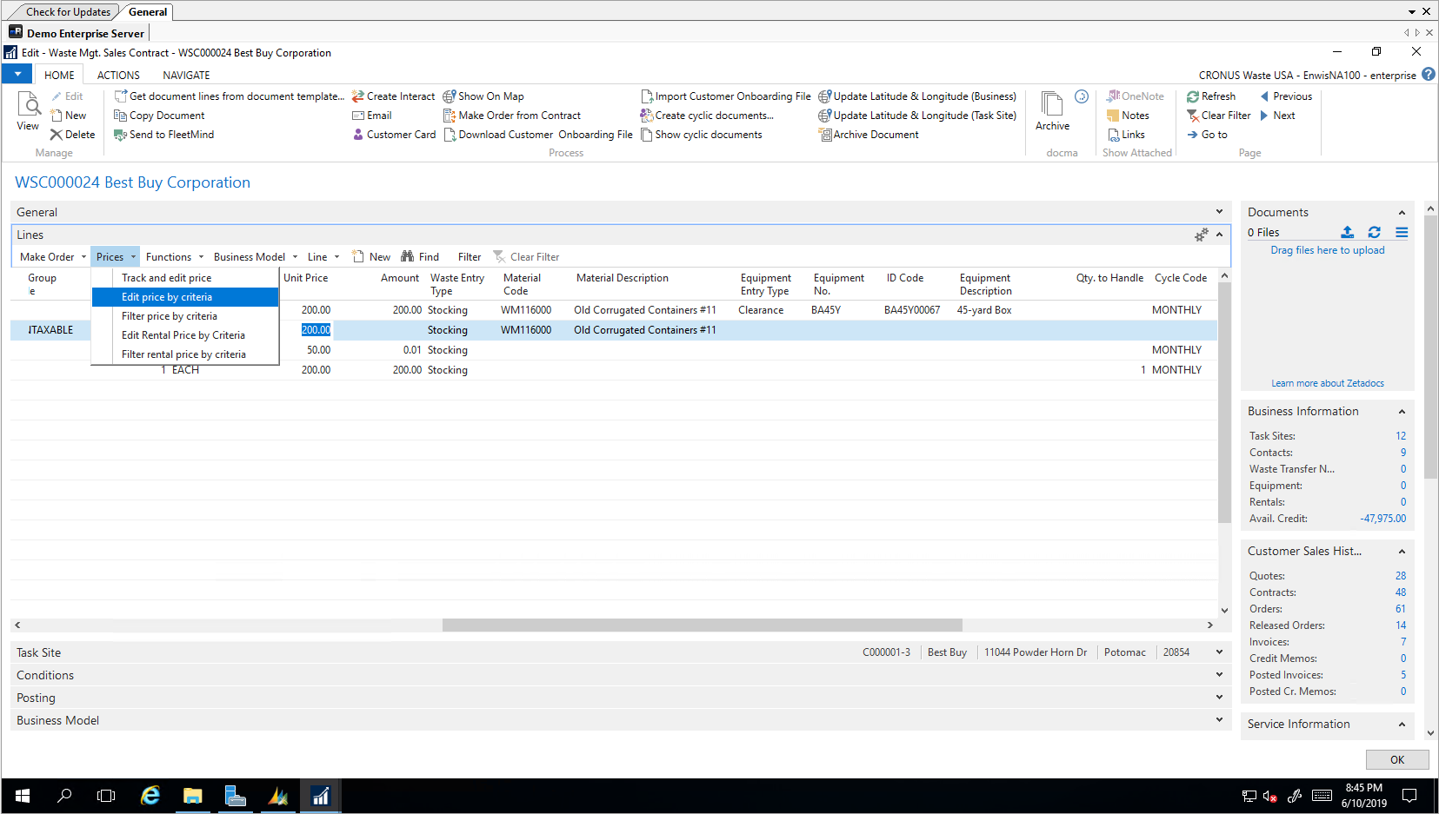The width and height of the screenshot is (1439, 814).
Task: Click Update Latitude & Longitude (Task Site)
Action: pyautogui.click(x=917, y=116)
